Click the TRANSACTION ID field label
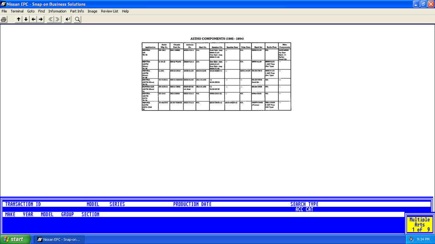The height and width of the screenshot is (244, 435). (23, 204)
